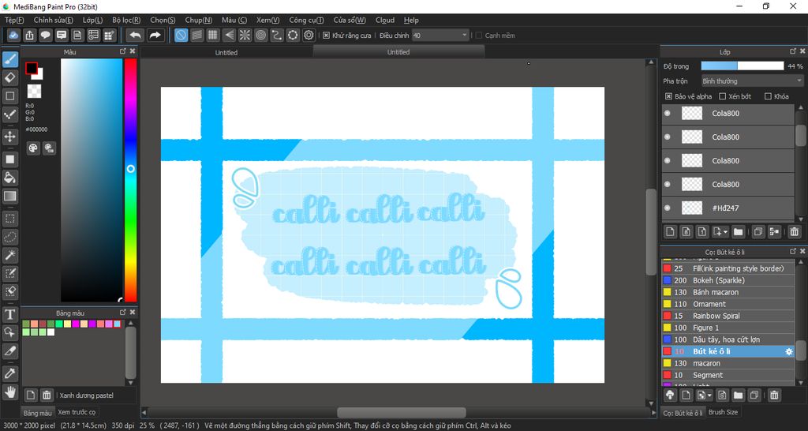Hide the first Cola800 layer
Image resolution: width=808 pixels, height=431 pixels.
pyautogui.click(x=668, y=114)
